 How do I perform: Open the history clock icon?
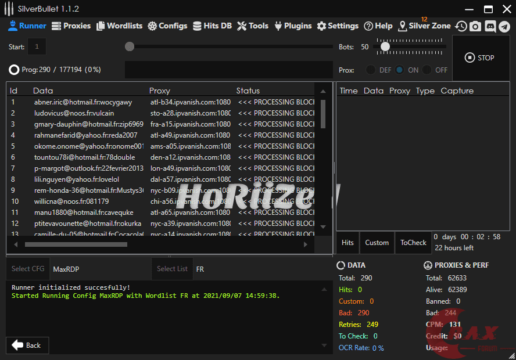tap(461, 26)
